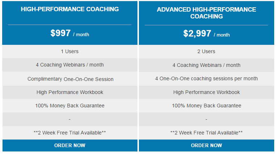
Task: Click the dash row in the $997 plan
Action: (70, 119)
